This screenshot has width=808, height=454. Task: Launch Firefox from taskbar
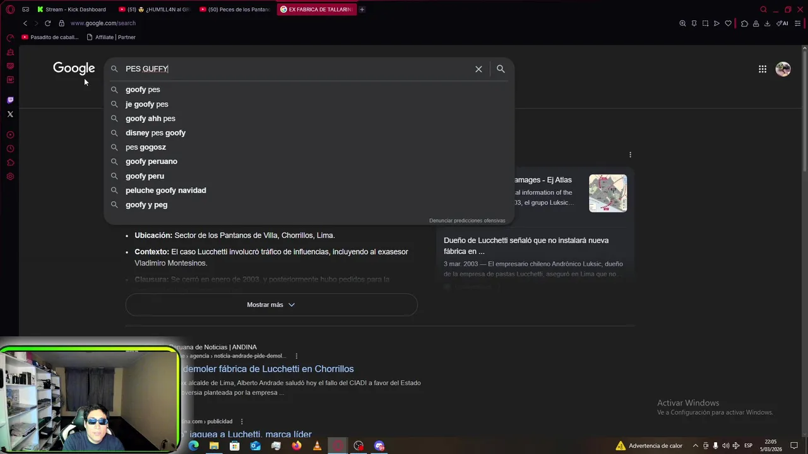297,446
